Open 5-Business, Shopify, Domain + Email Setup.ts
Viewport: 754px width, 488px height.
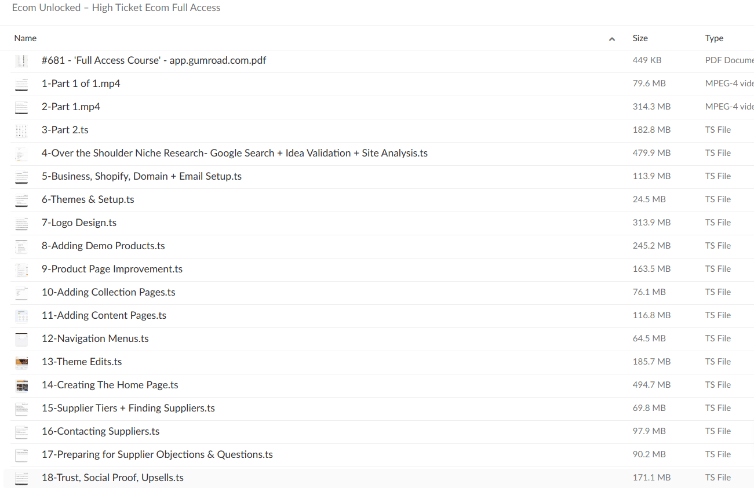pyautogui.click(x=141, y=176)
